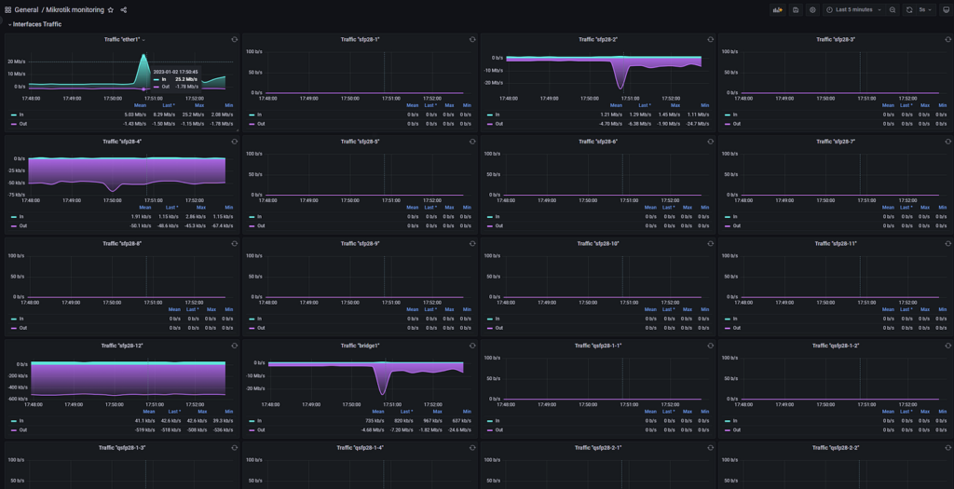Open Traffic "qsfp28-1-3" panel menu
The image size is (954, 489).
122,448
